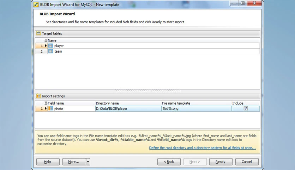Edit the Directory name field D:\Data\BLOB\player

(x=128, y=109)
